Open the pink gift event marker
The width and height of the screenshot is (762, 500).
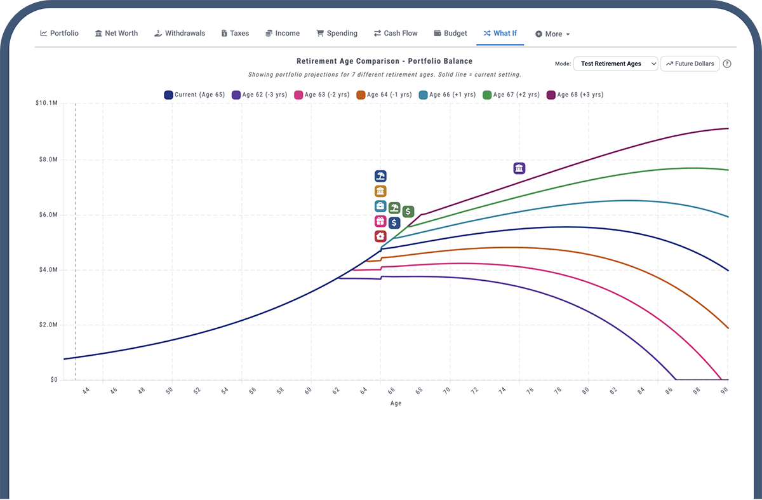click(380, 221)
